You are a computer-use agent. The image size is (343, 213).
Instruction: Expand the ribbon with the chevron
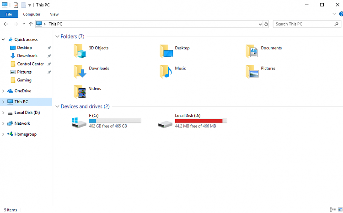coord(334,14)
